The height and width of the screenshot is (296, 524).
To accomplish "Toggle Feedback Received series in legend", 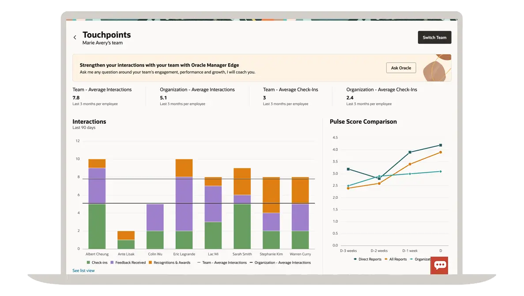I will coord(112,262).
